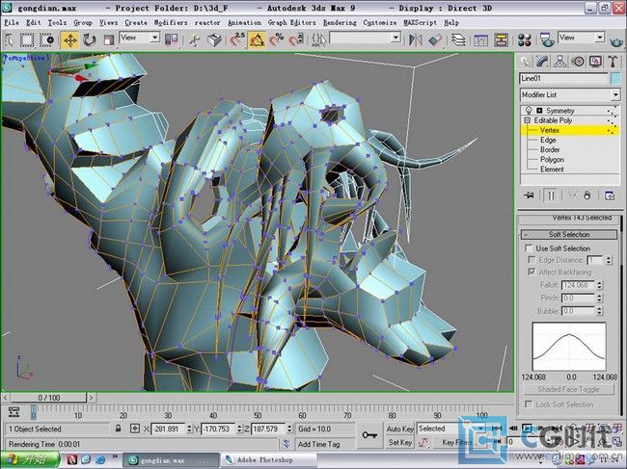
Task: Click the Line01 object name field
Action: [x=563, y=78]
